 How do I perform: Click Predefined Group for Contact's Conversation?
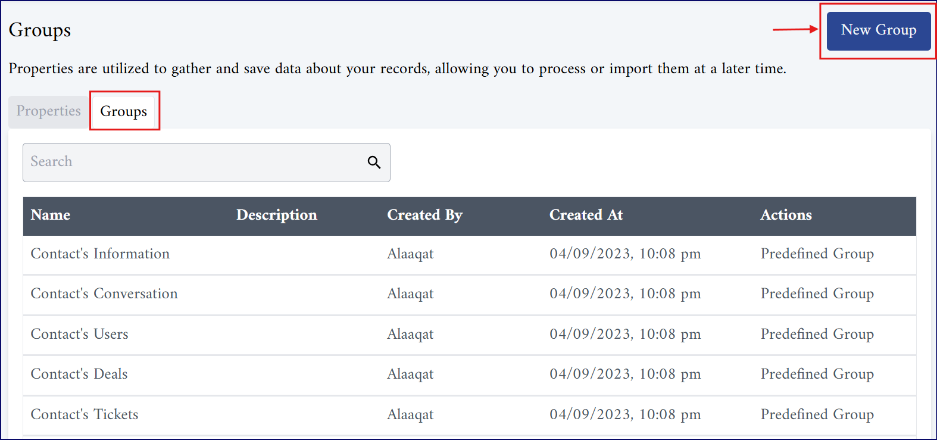pos(817,295)
